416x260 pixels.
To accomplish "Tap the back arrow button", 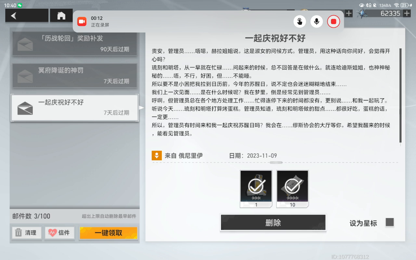I will tap(14, 16).
